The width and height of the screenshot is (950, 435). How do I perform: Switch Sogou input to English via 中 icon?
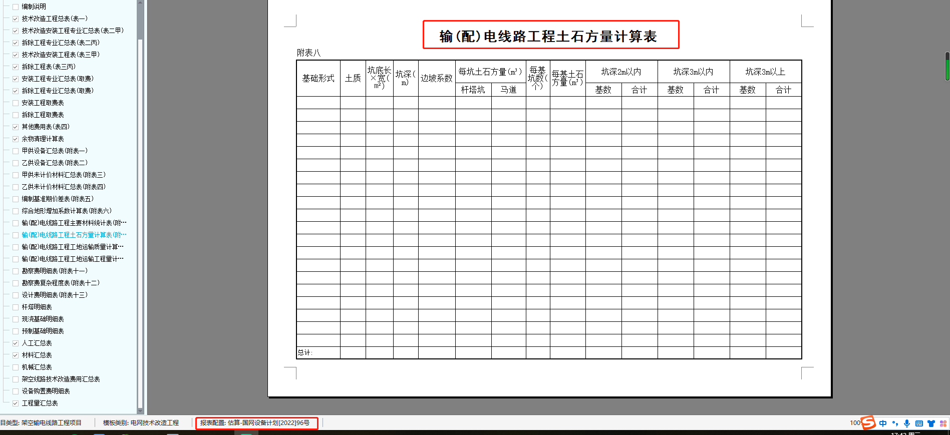click(x=883, y=423)
